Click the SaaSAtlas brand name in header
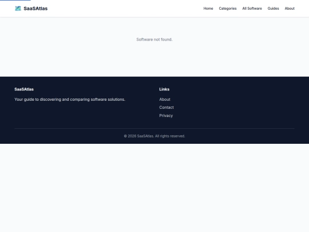Screen dimensions: 309x232 (x=35, y=9)
